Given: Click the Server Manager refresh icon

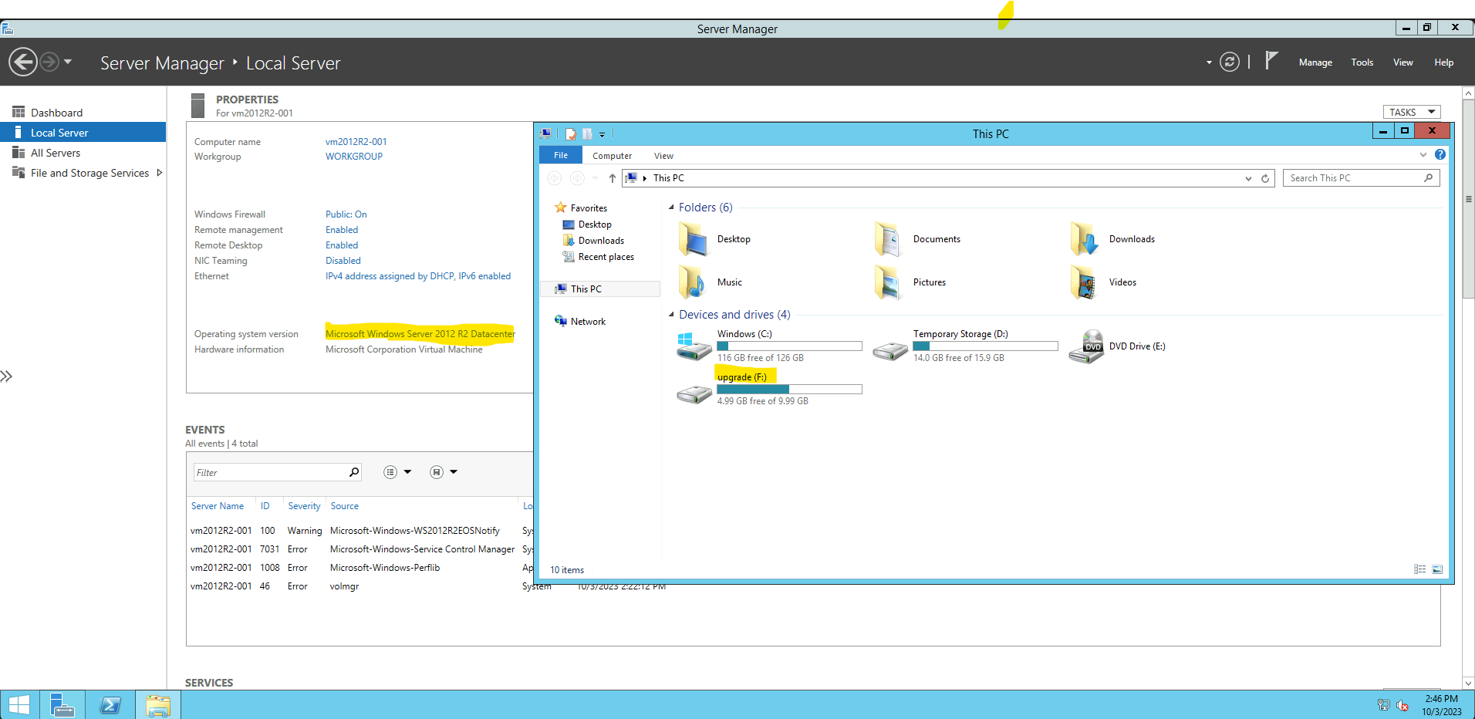Looking at the screenshot, I should 1230,62.
